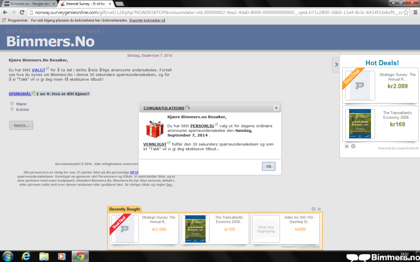This screenshot has height=262, width=420.
Task: Click the VENNLIGST link in dialog
Action: (x=155, y=144)
